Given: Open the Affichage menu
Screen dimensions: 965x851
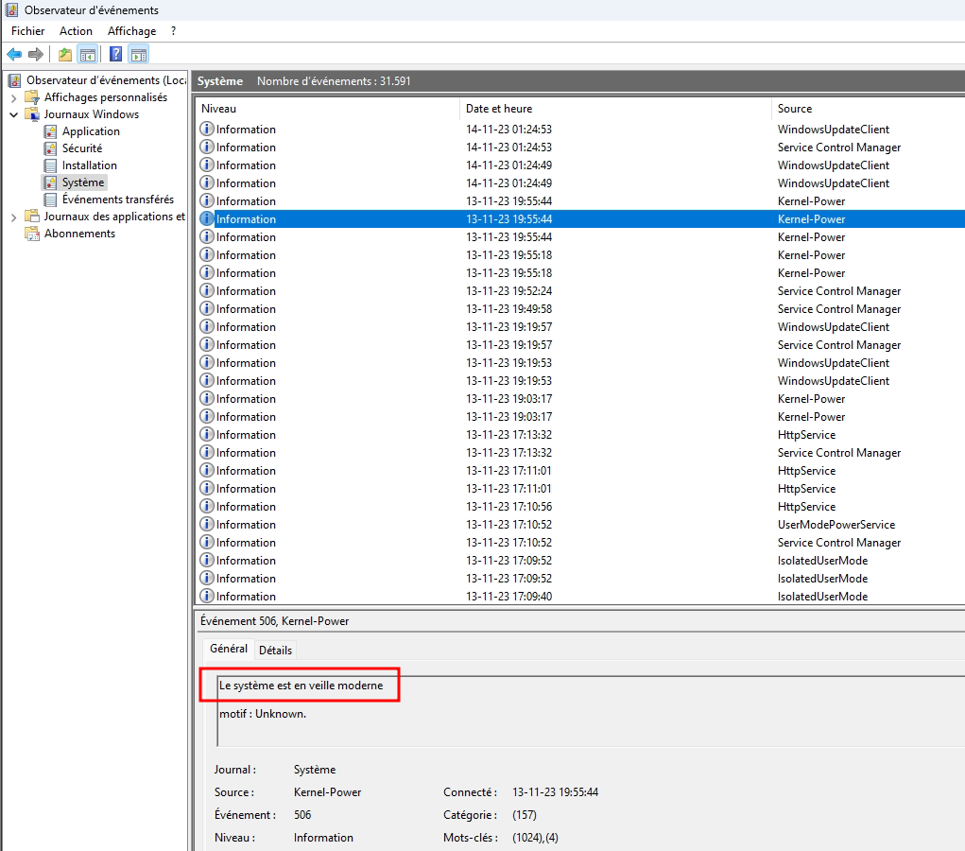Looking at the screenshot, I should tap(131, 31).
